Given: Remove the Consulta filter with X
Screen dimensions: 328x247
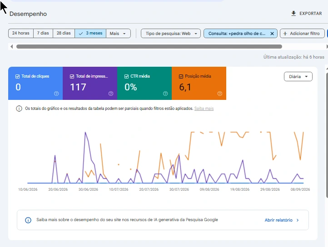Looking at the screenshot, I should (272, 34).
